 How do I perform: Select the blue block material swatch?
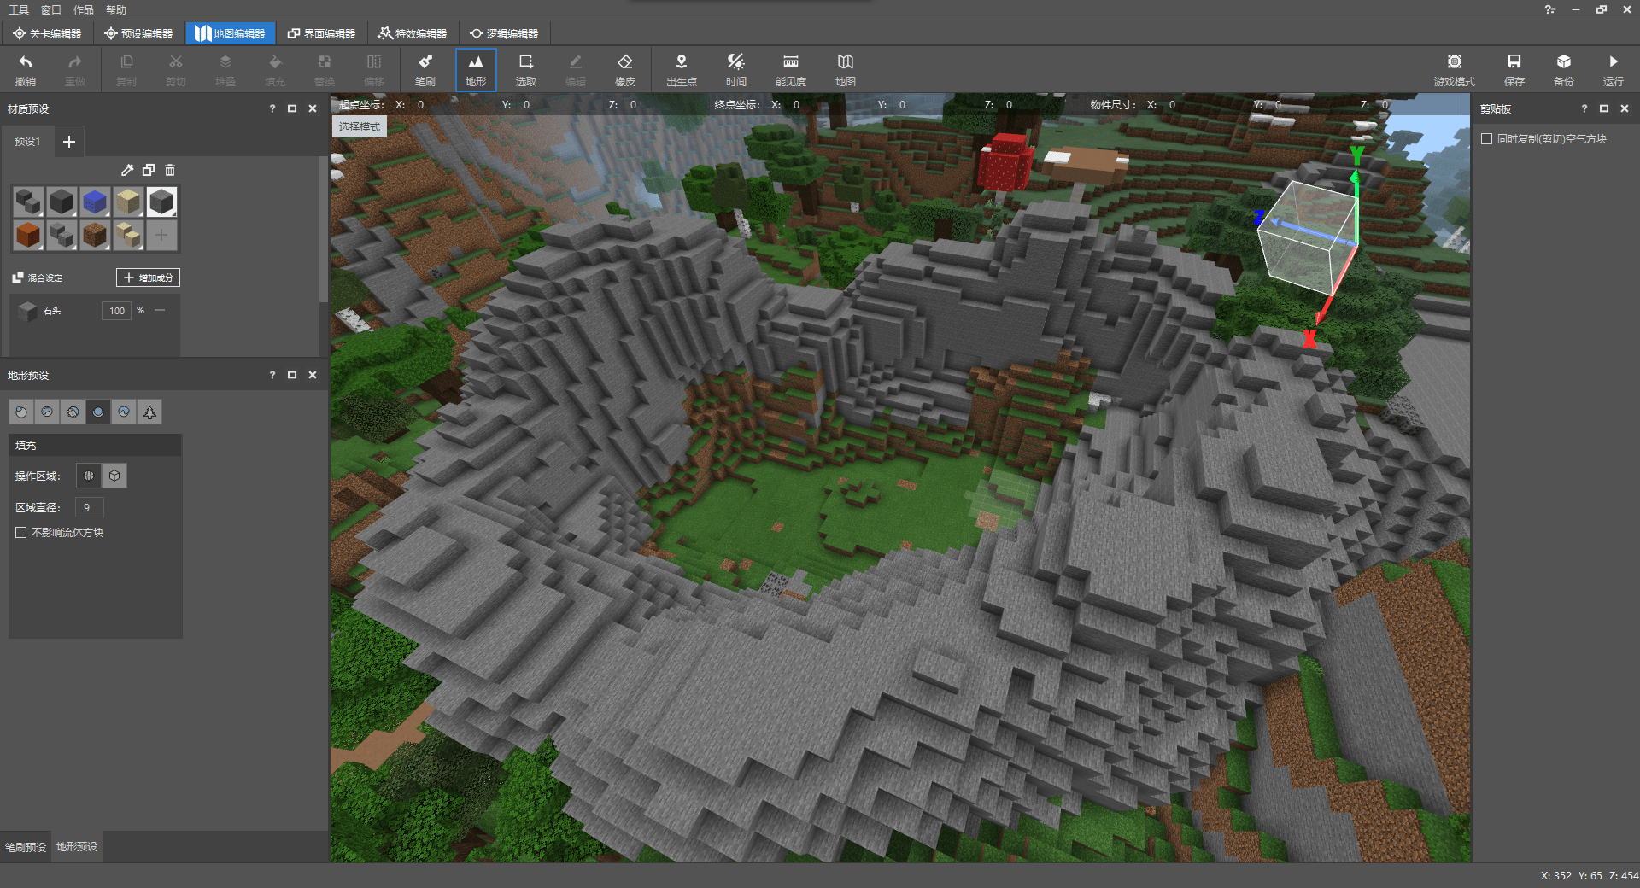click(95, 202)
